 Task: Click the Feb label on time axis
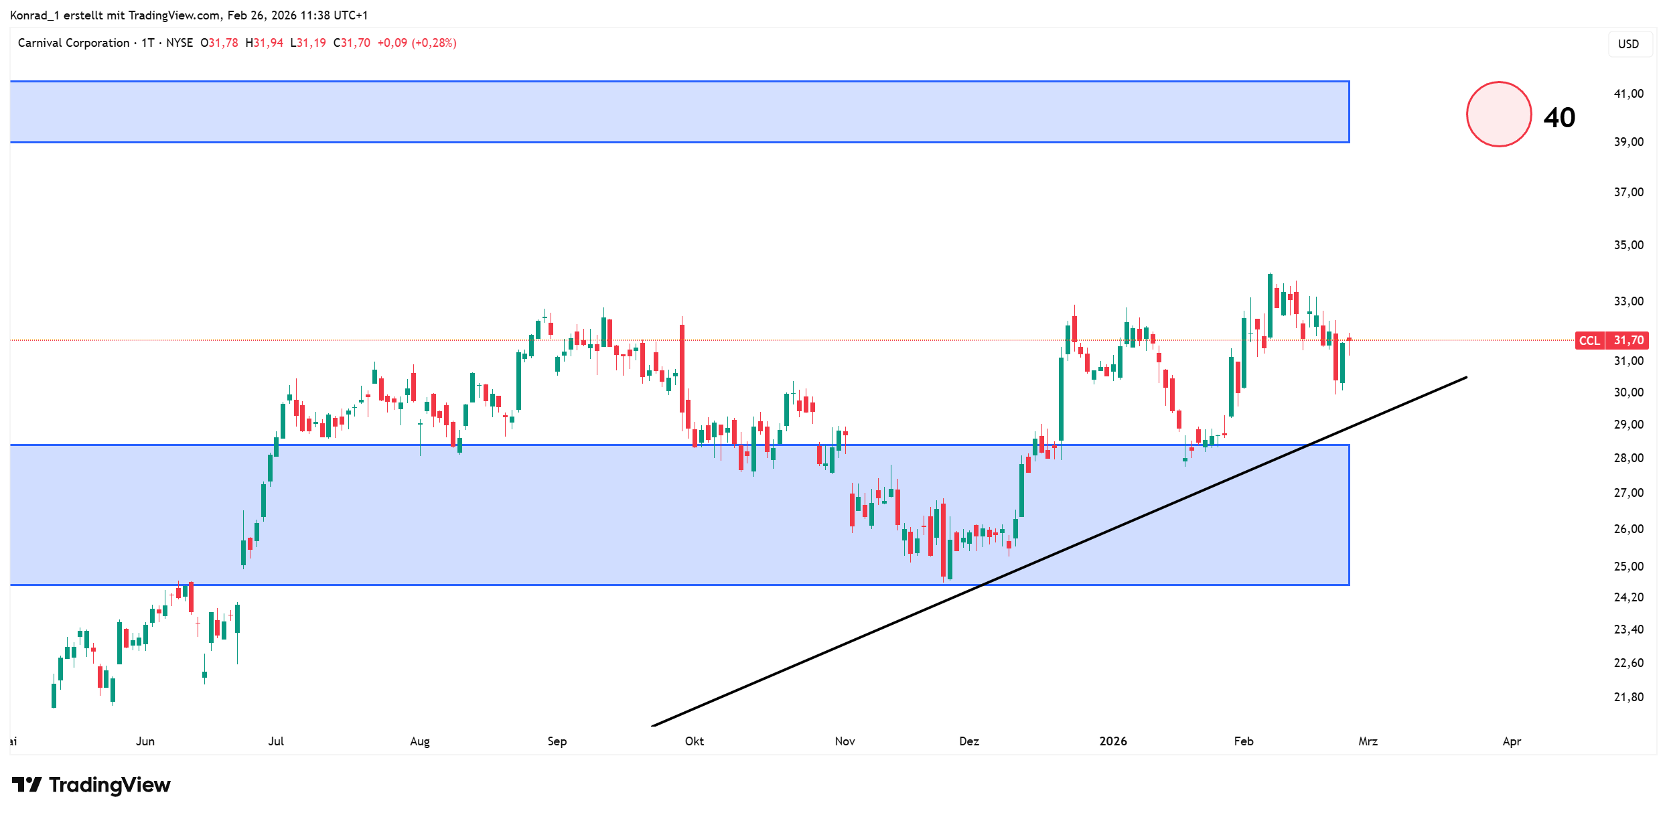(1243, 741)
